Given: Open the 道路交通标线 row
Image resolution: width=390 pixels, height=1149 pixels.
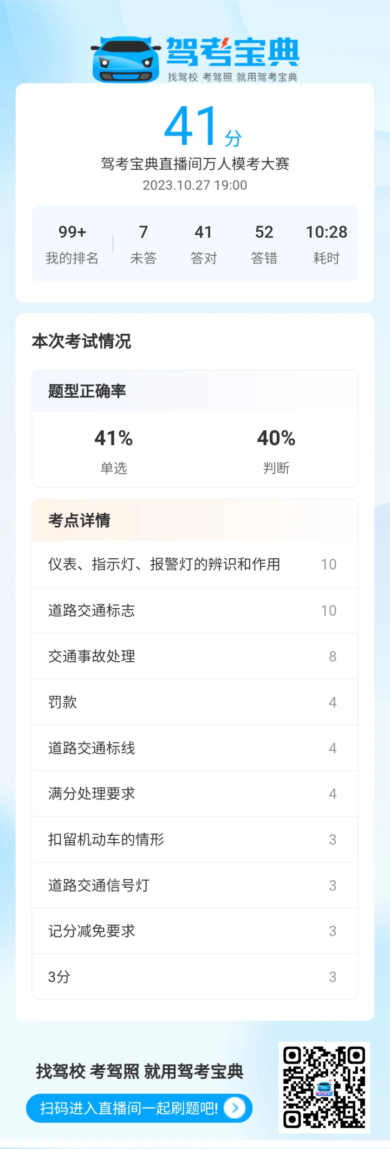Looking at the screenshot, I should (x=195, y=748).
